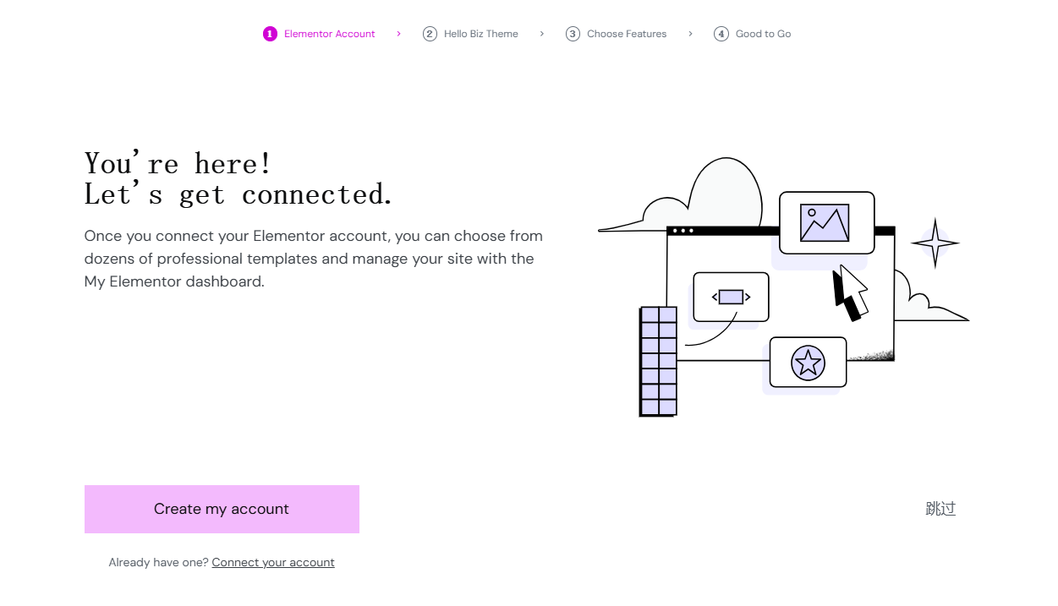Select the Choose Features step label

[x=627, y=34]
